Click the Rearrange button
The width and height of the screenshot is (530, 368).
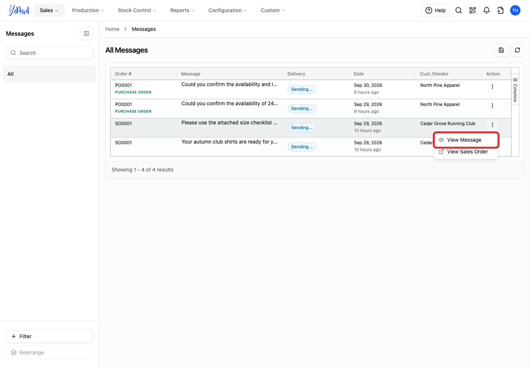click(49, 353)
